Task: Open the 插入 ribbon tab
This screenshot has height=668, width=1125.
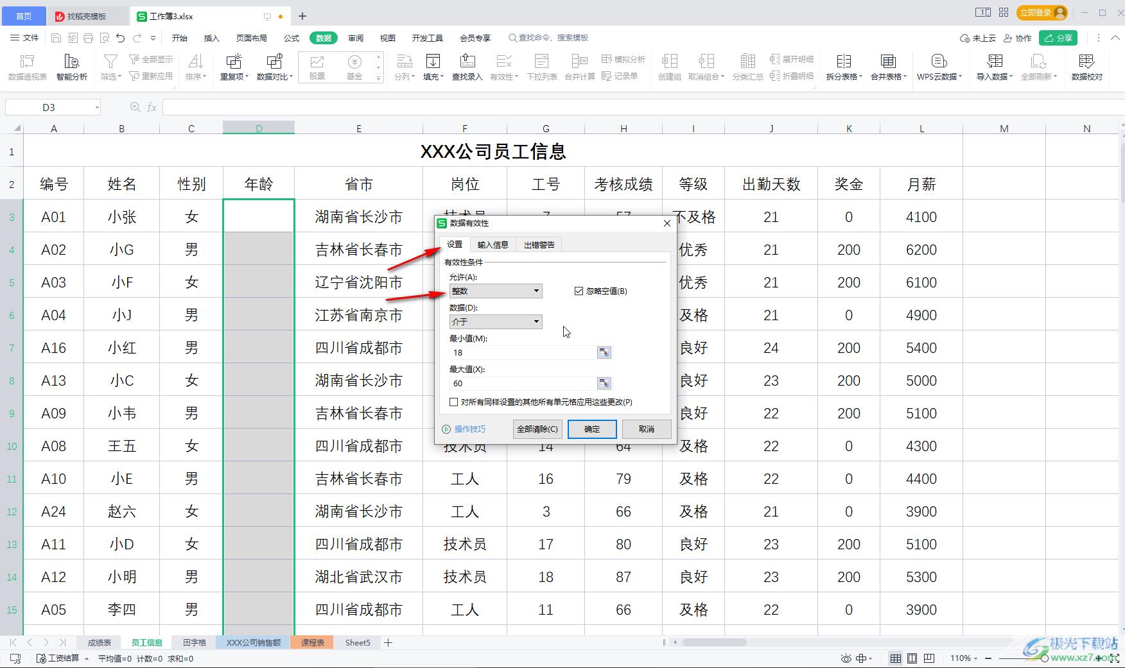Action: (212, 38)
